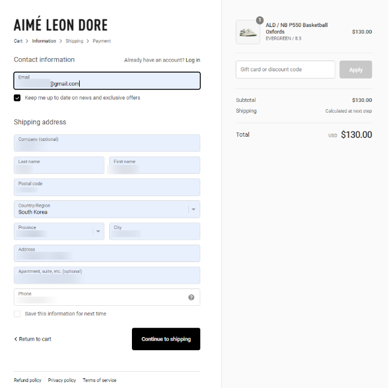This screenshot has height=388, width=388.
Task: Click the Calculated at next step text
Action: (348, 111)
